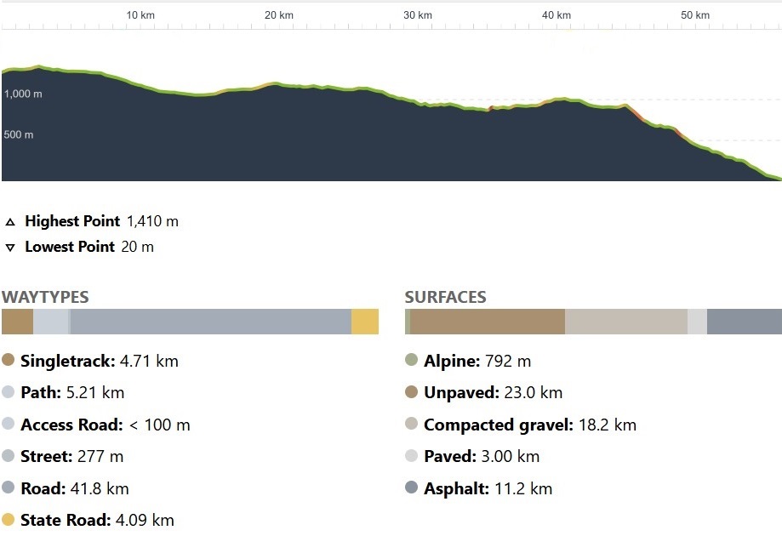Click the SURFACES section heading

click(445, 297)
